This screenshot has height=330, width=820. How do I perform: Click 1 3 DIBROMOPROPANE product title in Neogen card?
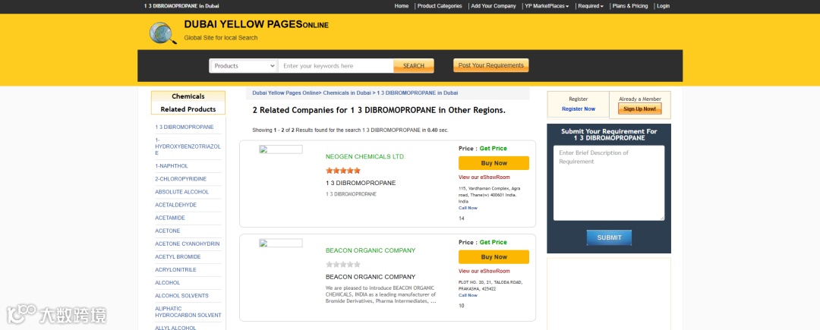point(361,184)
